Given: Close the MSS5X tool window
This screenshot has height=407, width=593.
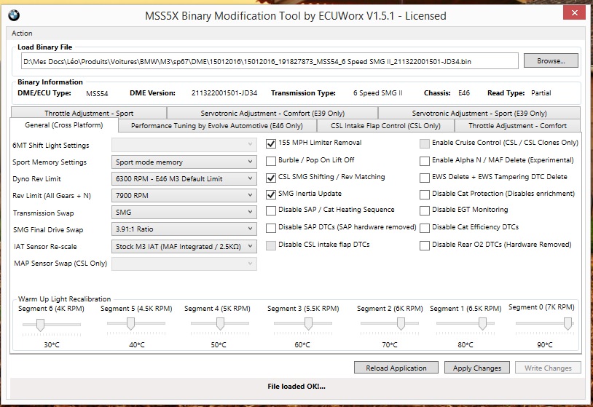Looking at the screenshot, I should pos(574,13).
